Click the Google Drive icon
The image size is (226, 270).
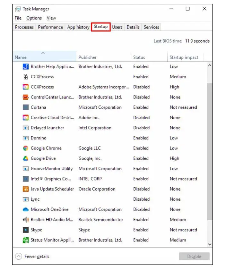coord(25,158)
